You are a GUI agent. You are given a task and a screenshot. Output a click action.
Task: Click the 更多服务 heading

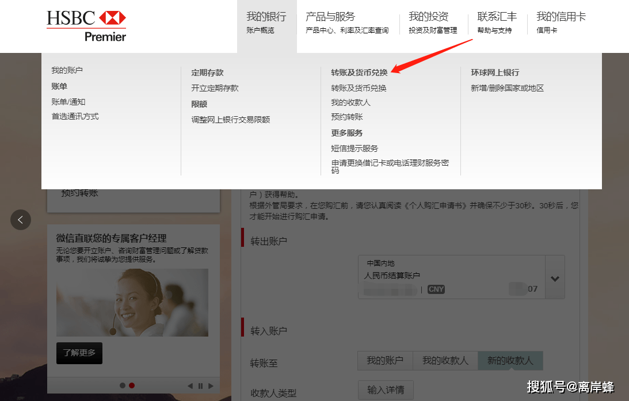[x=346, y=133]
